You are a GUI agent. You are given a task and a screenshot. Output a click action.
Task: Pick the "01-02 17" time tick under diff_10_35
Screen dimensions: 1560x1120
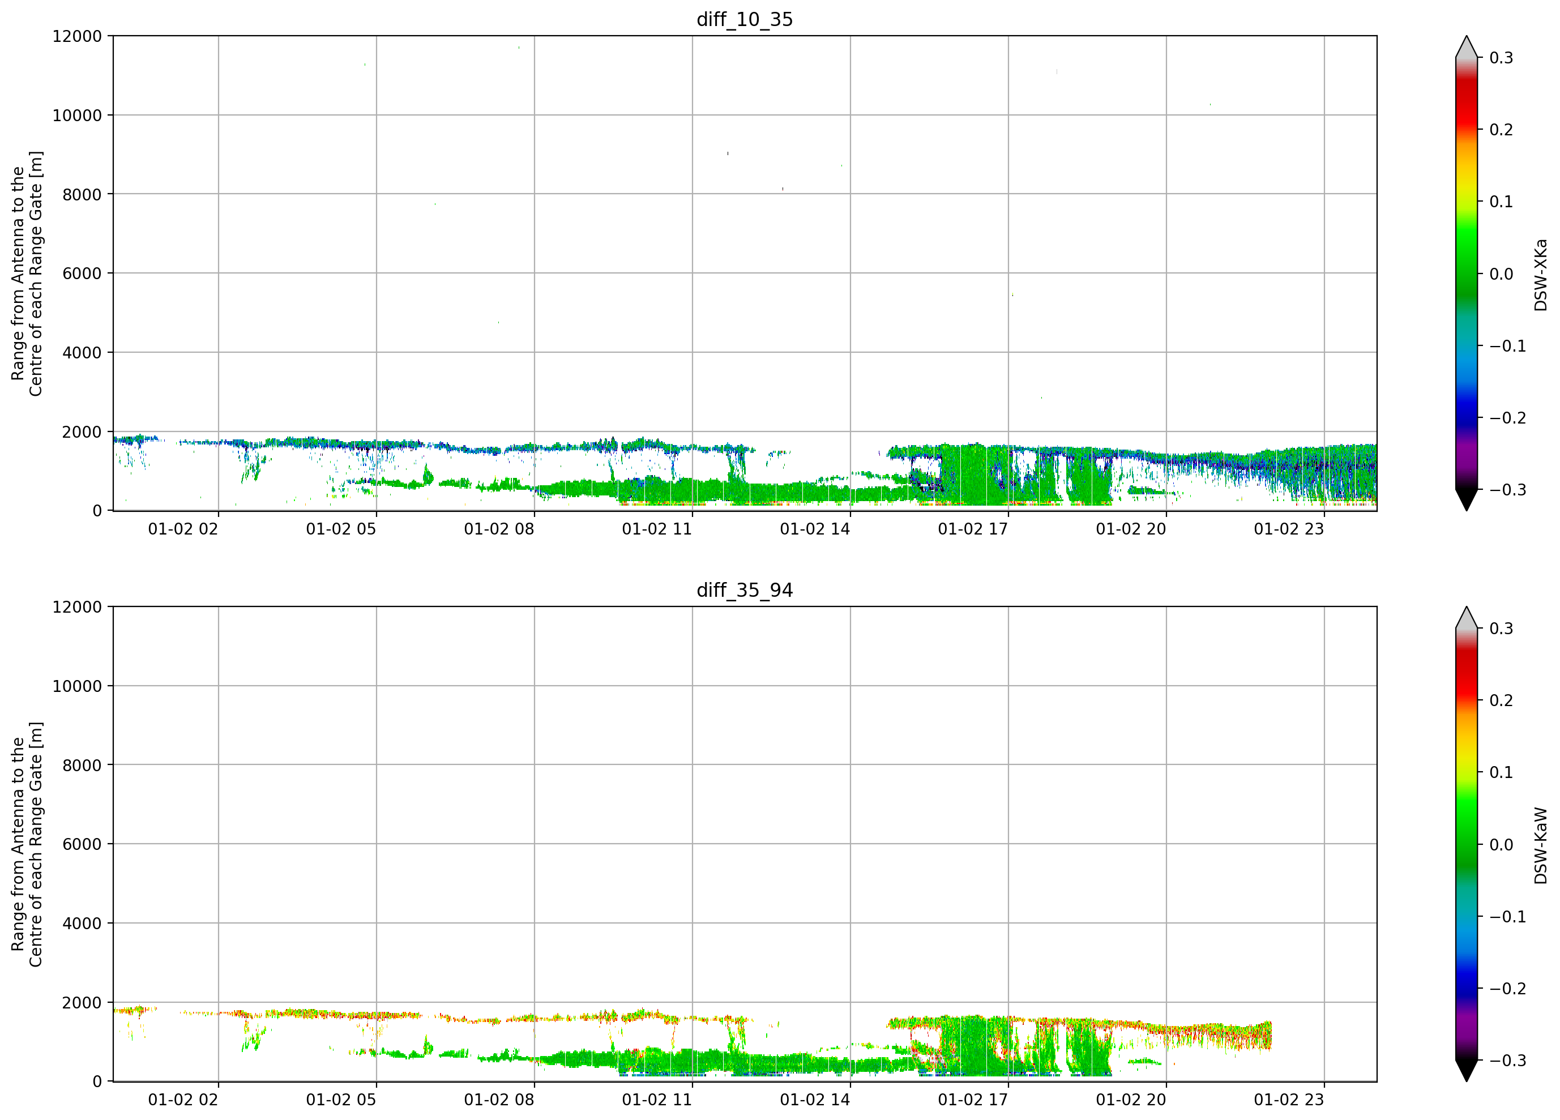(973, 529)
